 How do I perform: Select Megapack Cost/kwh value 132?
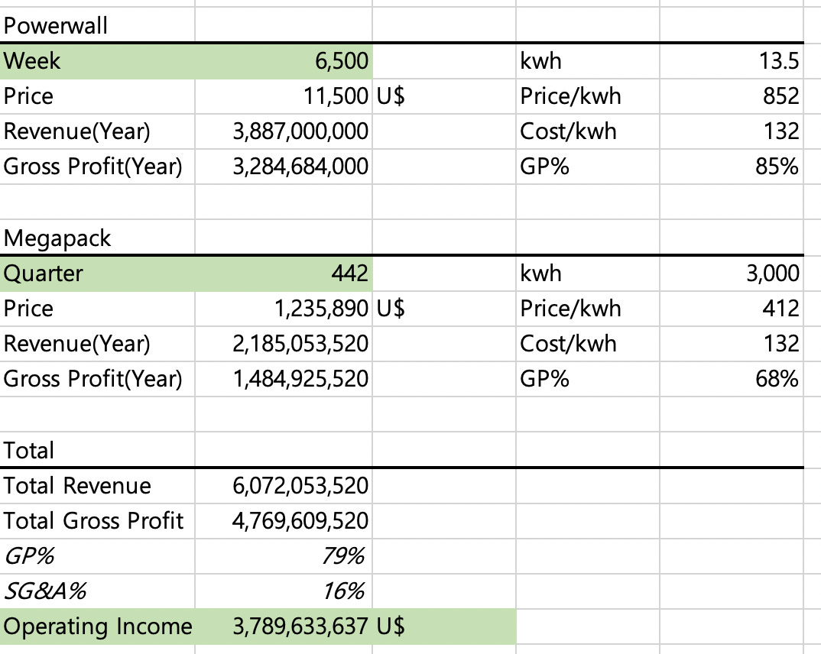731,344
